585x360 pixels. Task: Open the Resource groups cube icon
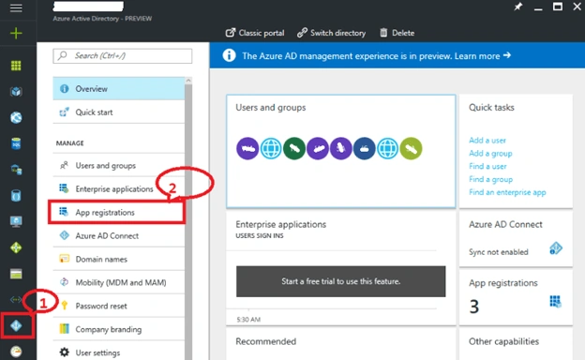pos(16,91)
